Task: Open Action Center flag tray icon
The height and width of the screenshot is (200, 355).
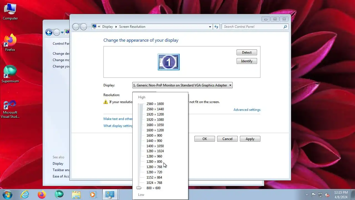Action: [313, 195]
